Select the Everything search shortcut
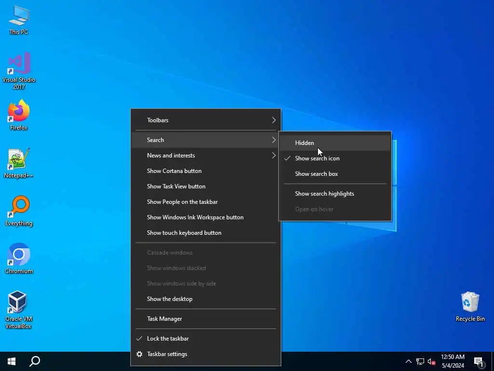The width and height of the screenshot is (494, 371). point(19,211)
